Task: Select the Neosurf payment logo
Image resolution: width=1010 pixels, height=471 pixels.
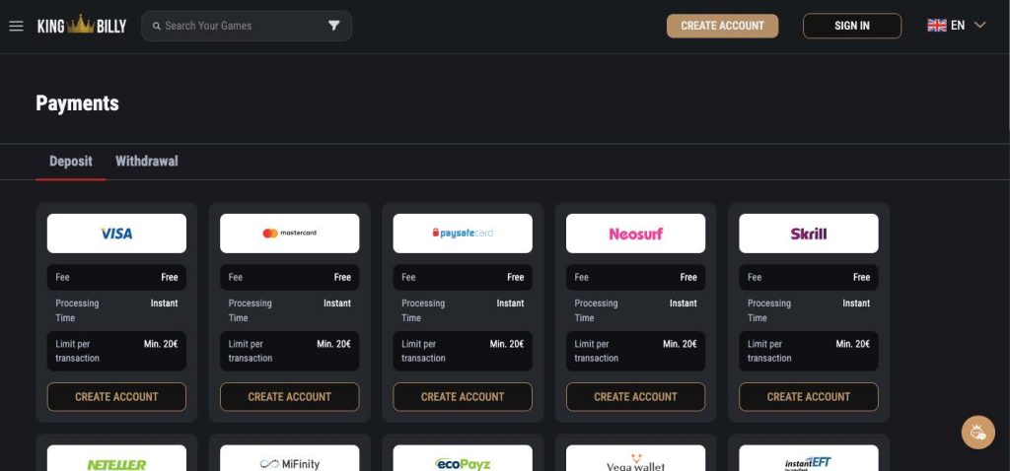Action: point(636,234)
